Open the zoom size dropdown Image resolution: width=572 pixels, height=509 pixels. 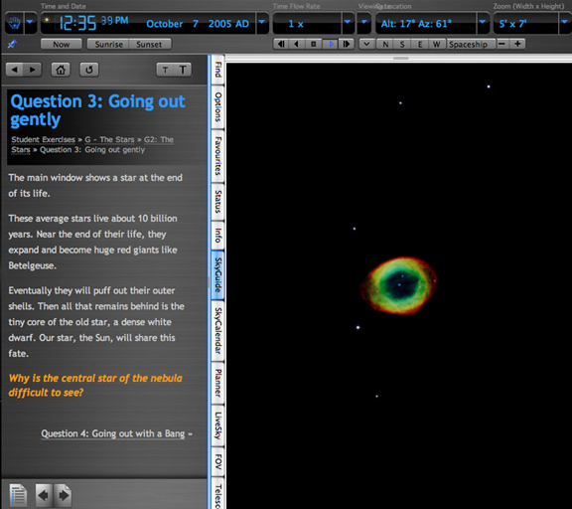point(565,22)
